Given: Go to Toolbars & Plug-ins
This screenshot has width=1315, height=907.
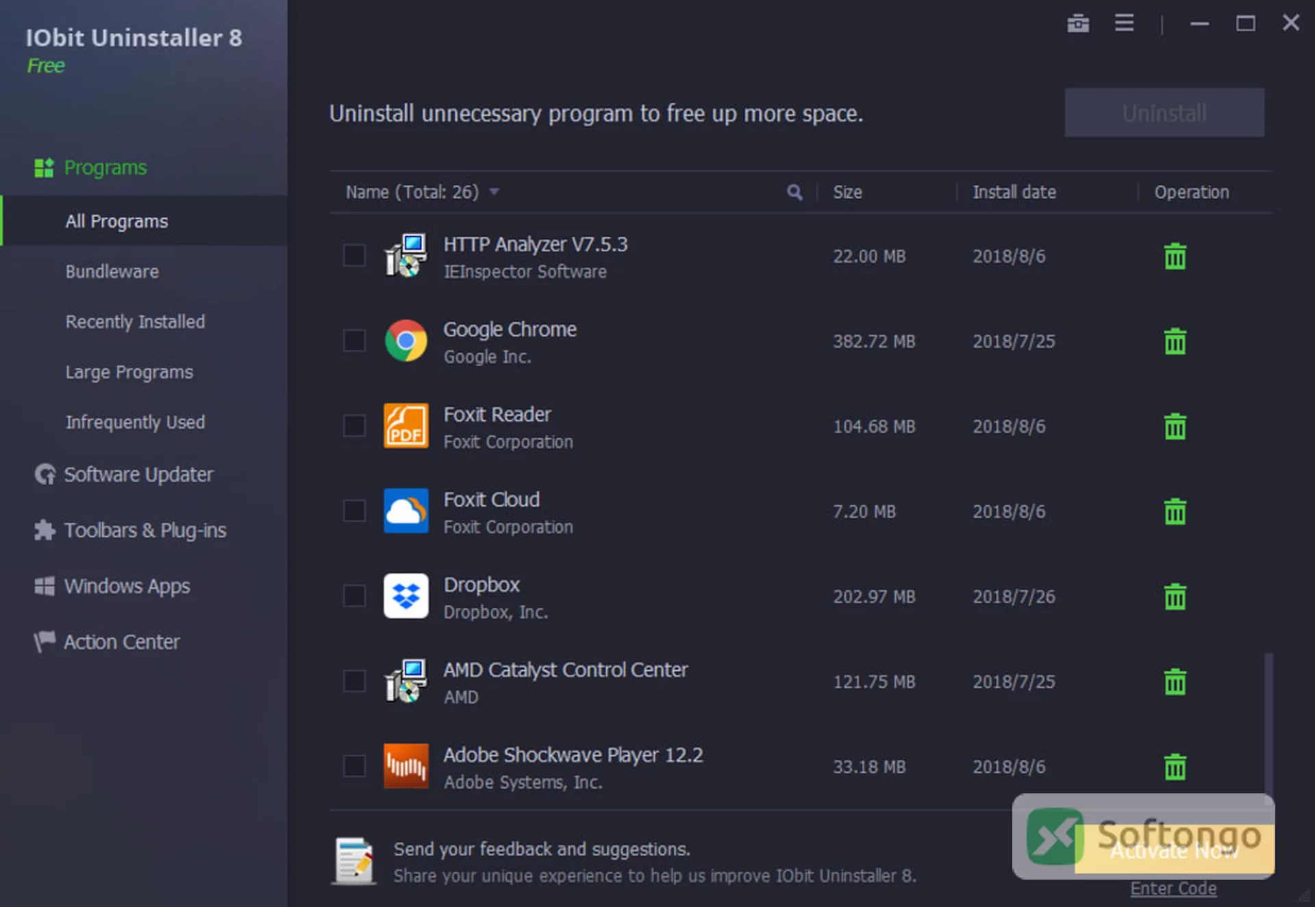Looking at the screenshot, I should [x=130, y=531].
